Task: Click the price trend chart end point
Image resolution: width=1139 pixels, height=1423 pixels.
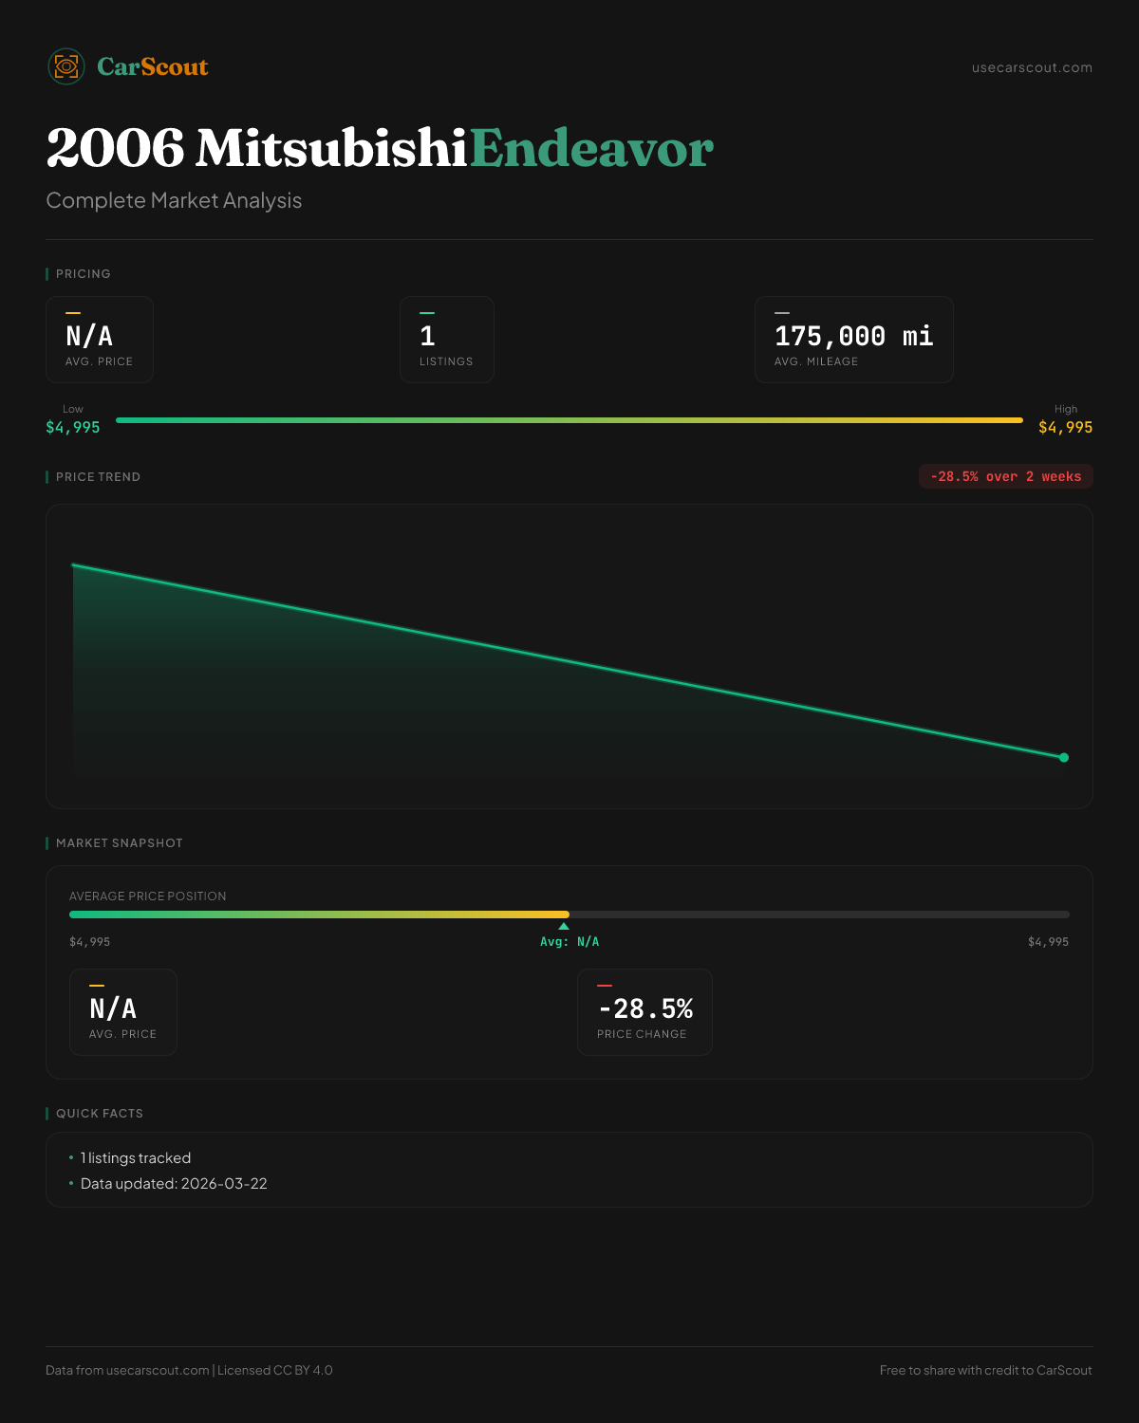Action: pos(1064,757)
